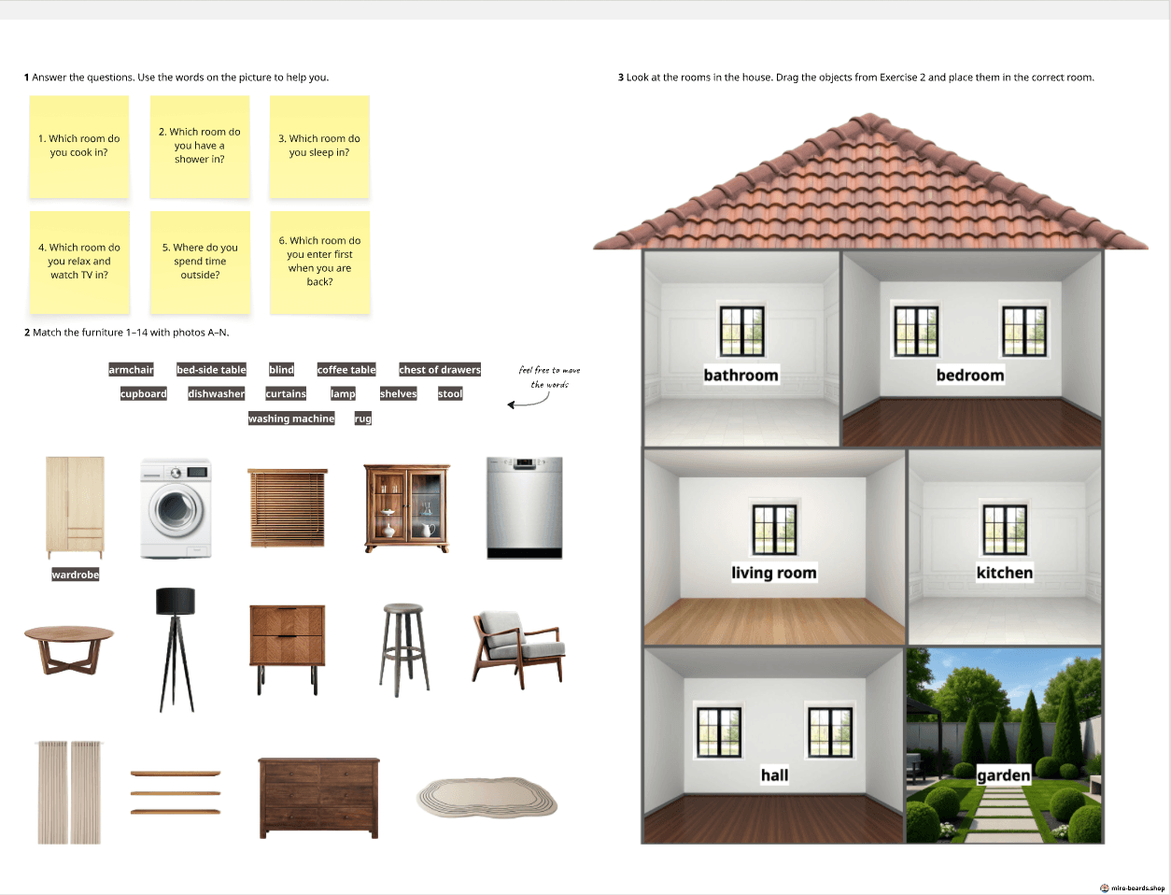Click the bathroom room in the house
This screenshot has height=895, width=1171.
(742, 411)
